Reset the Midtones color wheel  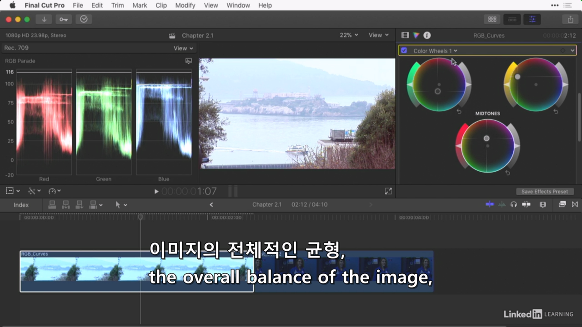(x=507, y=173)
